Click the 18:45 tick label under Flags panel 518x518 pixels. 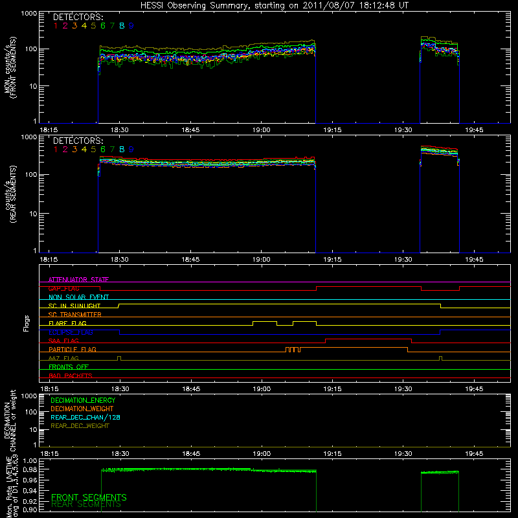(191, 389)
